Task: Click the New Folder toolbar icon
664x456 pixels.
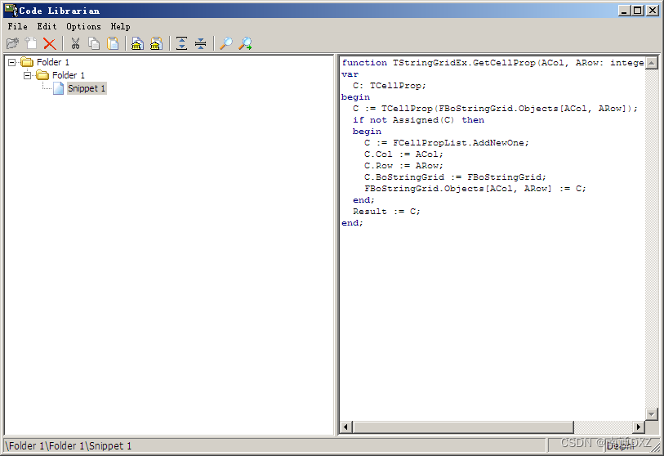Action: tap(13, 43)
